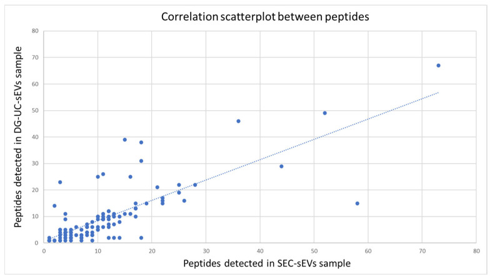Click the y-axis label 50
Viewport: 492px width, 279px height.
tap(35, 111)
